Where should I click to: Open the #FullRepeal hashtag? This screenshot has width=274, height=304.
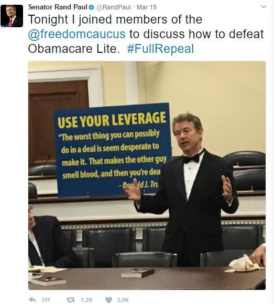coord(160,49)
